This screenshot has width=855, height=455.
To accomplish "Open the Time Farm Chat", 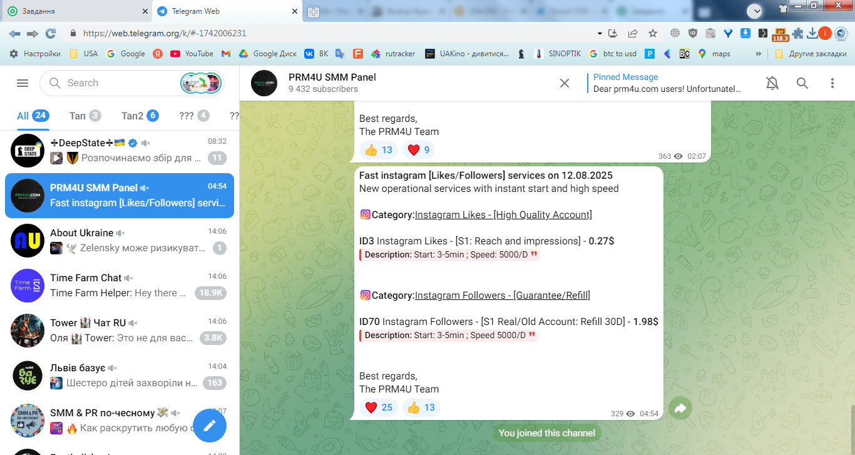I will (x=120, y=286).
